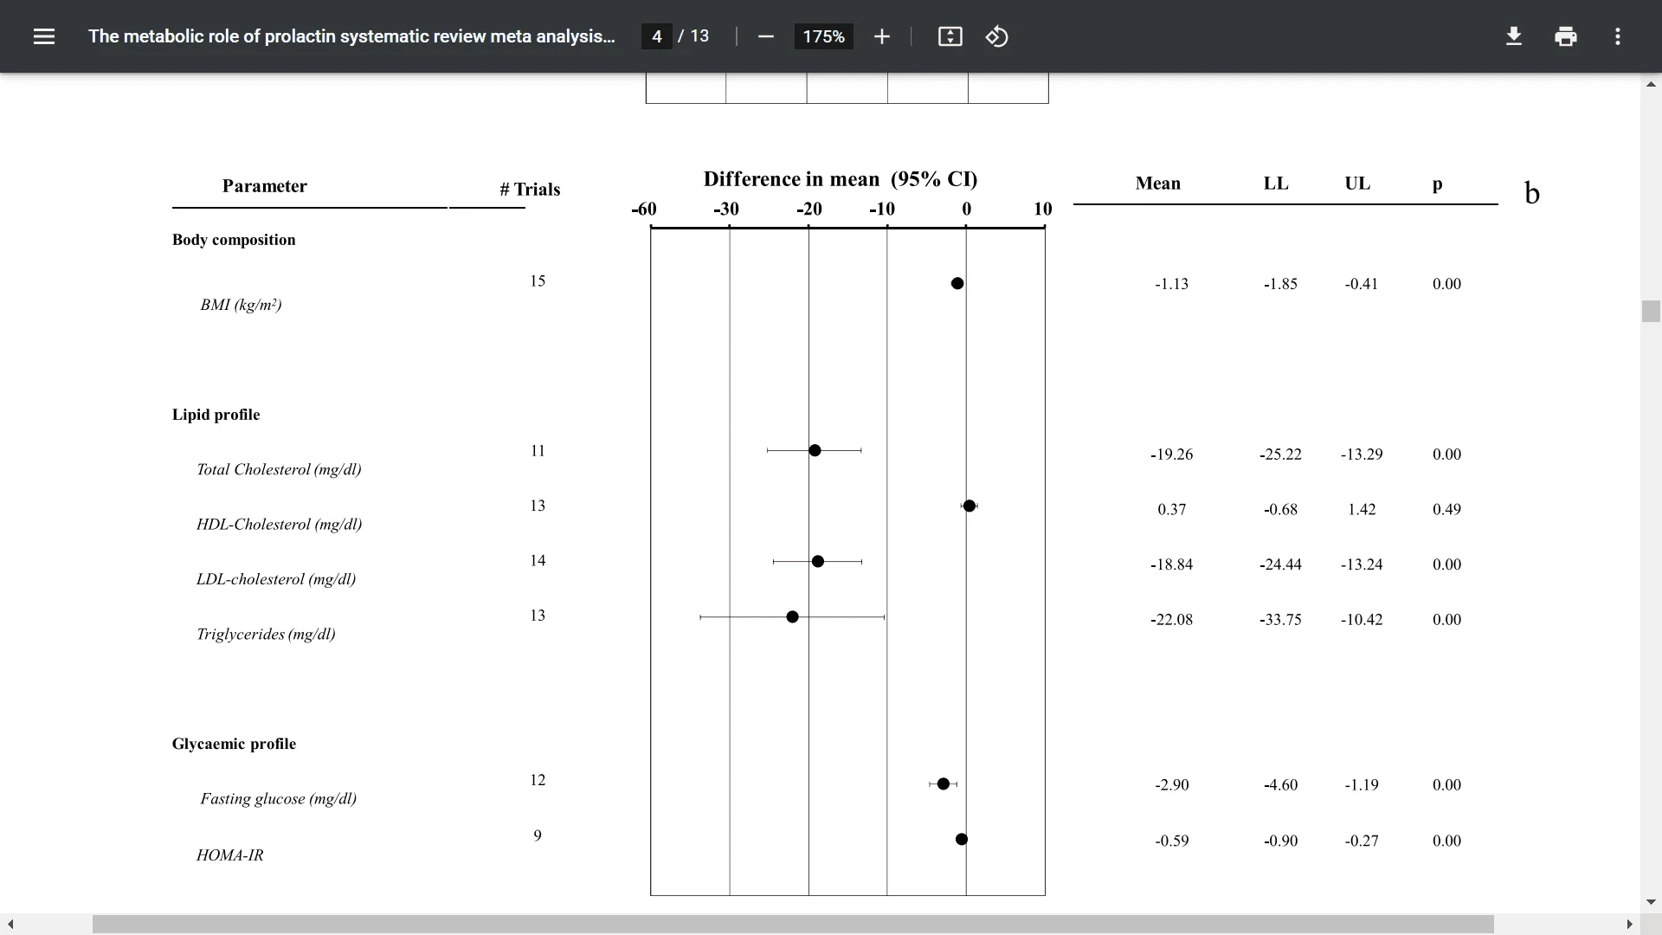Select 'HDL-Cholesterol (mg/dl)' label
The width and height of the screenshot is (1662, 935).
279,524
